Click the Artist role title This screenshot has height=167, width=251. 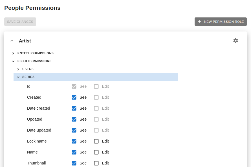pyautogui.click(x=25, y=41)
